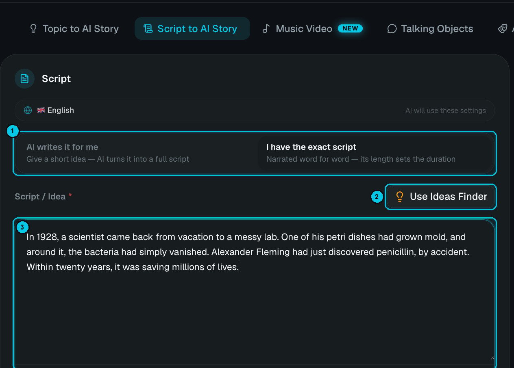This screenshot has height=368, width=514.
Task: Click the orange lightbulb icon in Ideas Finder
Action: click(x=399, y=197)
